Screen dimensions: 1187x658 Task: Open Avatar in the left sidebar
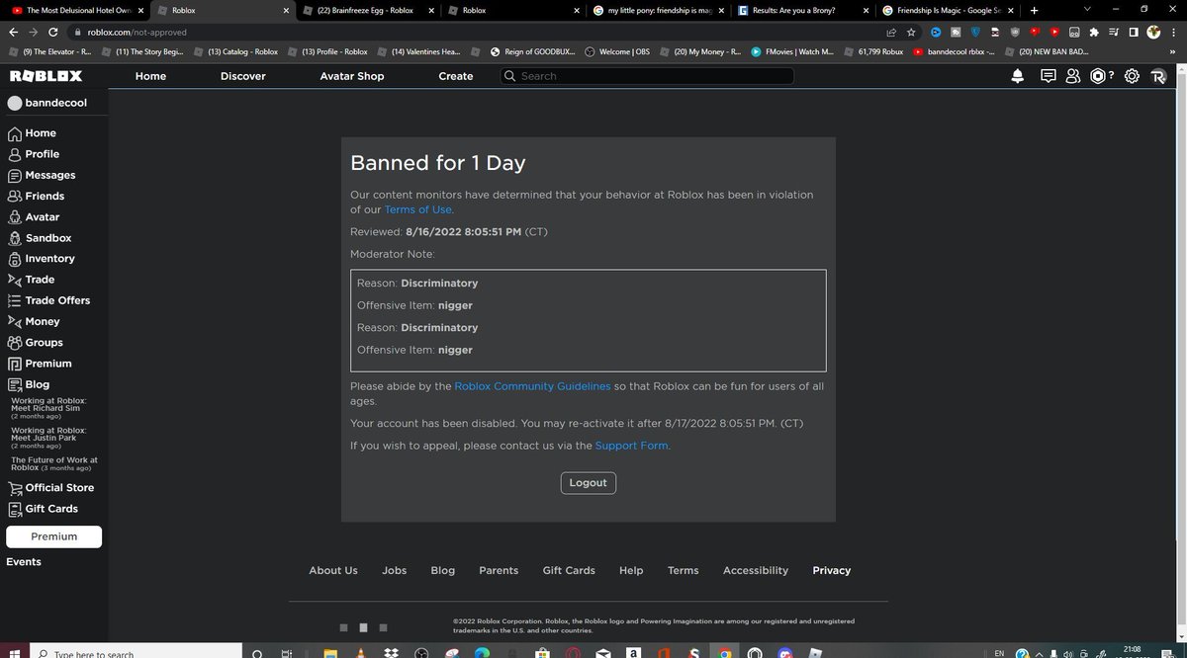34,216
